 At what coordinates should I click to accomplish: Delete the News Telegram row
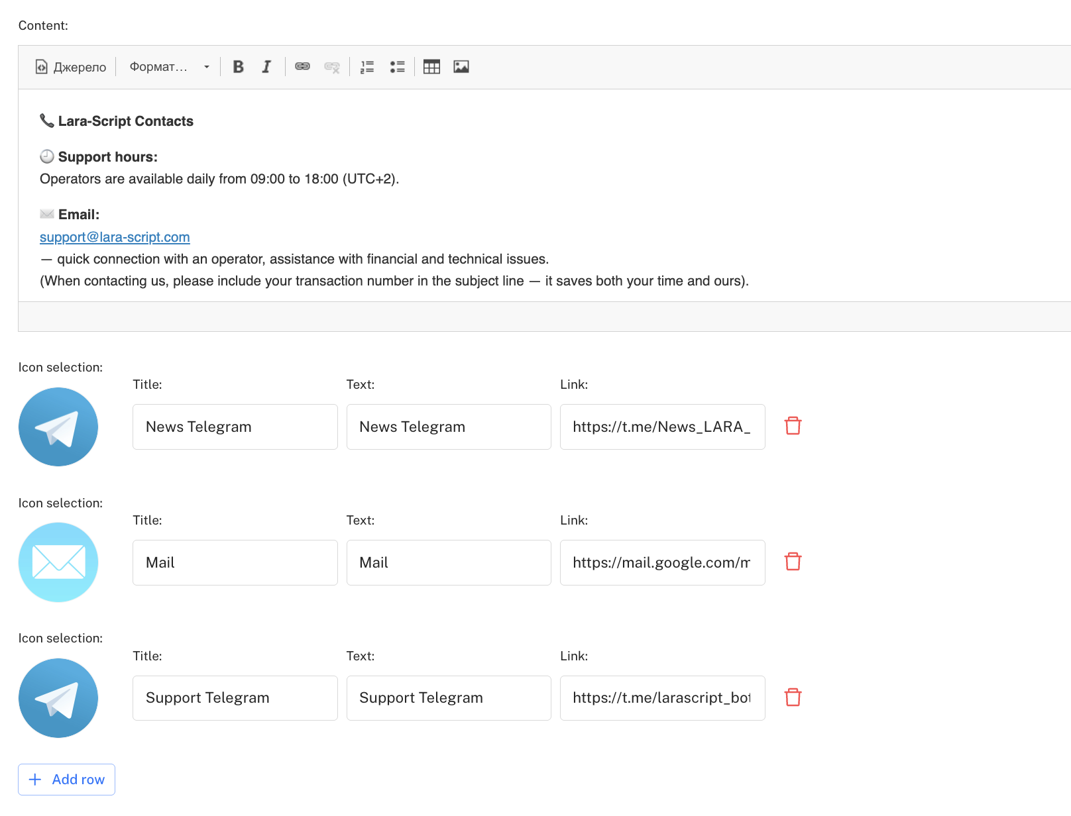[793, 426]
